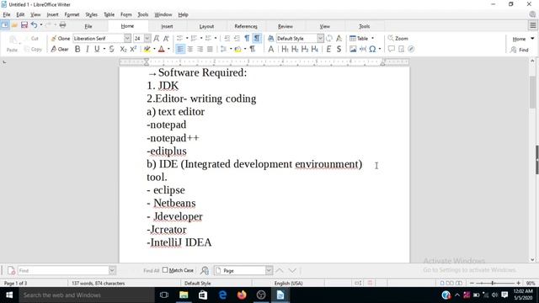
Task: Apply Heading 1 style
Action: (x=285, y=49)
